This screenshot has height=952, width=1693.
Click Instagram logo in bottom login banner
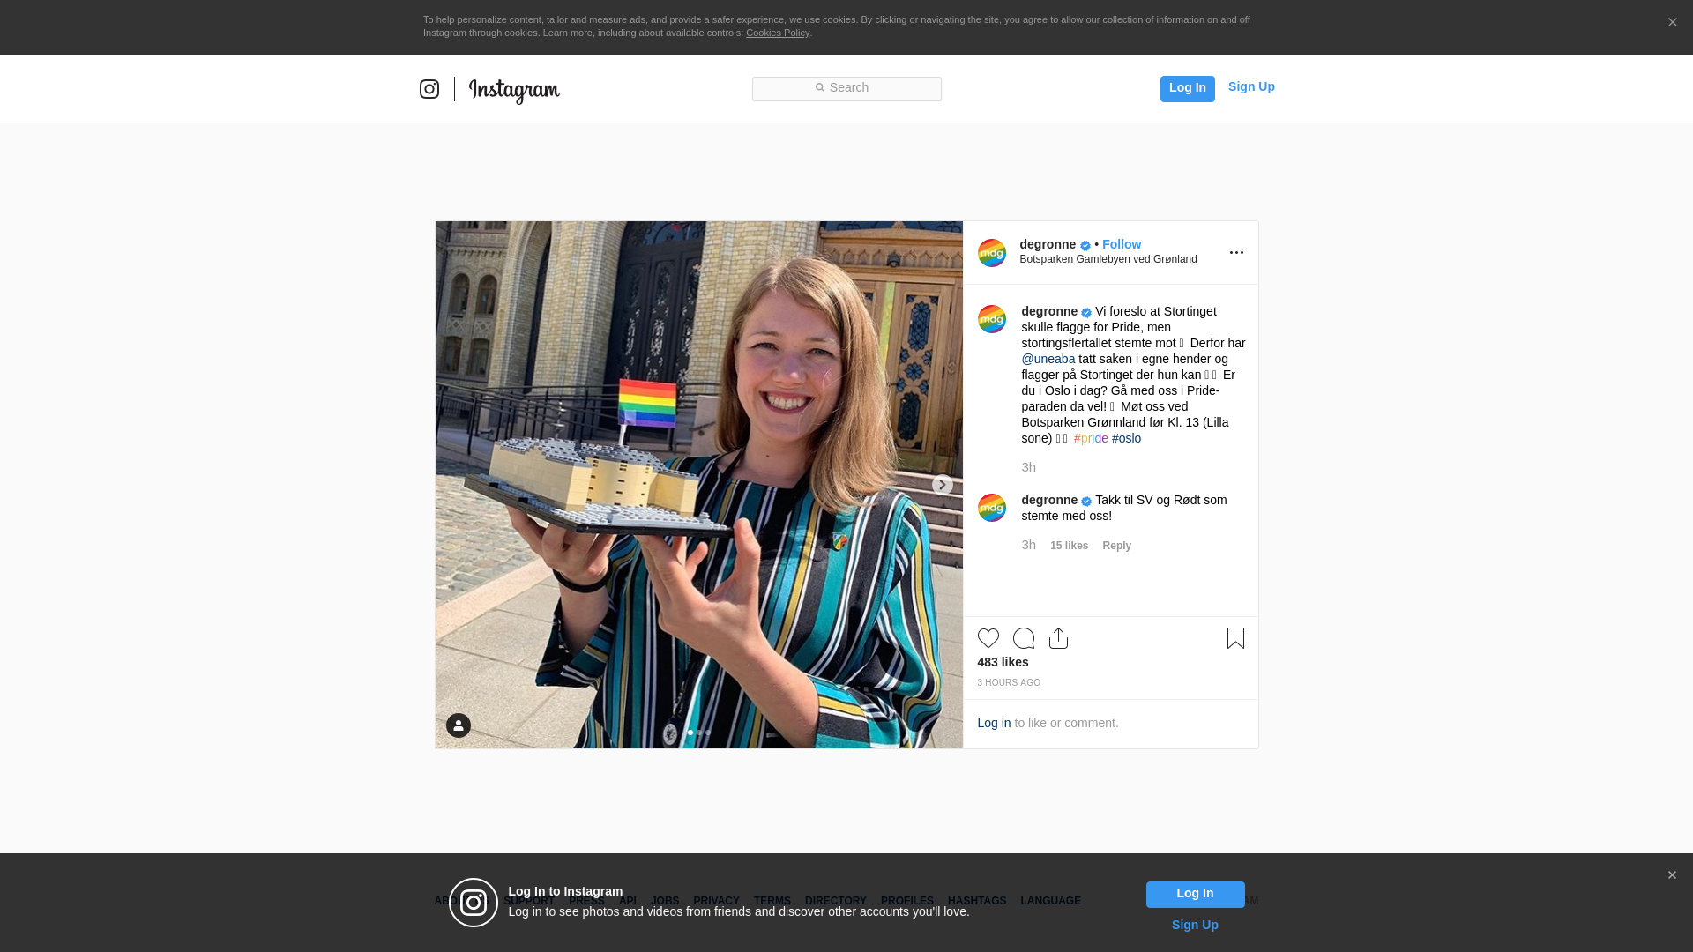click(474, 903)
